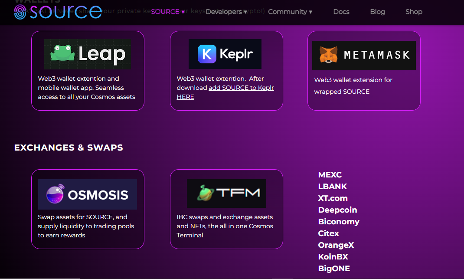The image size is (464, 279).
Task: Open the Osmosis exchange logo
Action: coord(88,194)
